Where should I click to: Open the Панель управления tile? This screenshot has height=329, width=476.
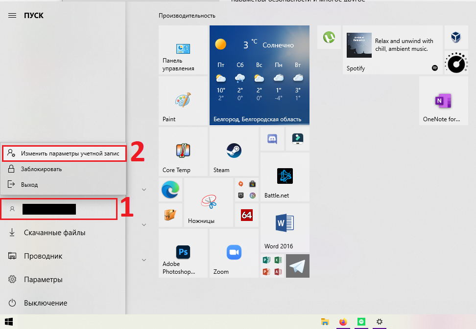pyautogui.click(x=183, y=50)
